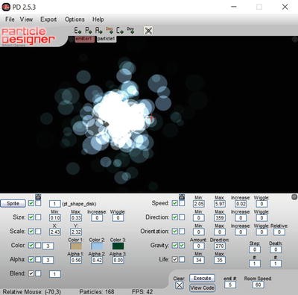This screenshot has height=295, width=298.
Task: Toggle the first Size checkbox
Action: point(31,217)
